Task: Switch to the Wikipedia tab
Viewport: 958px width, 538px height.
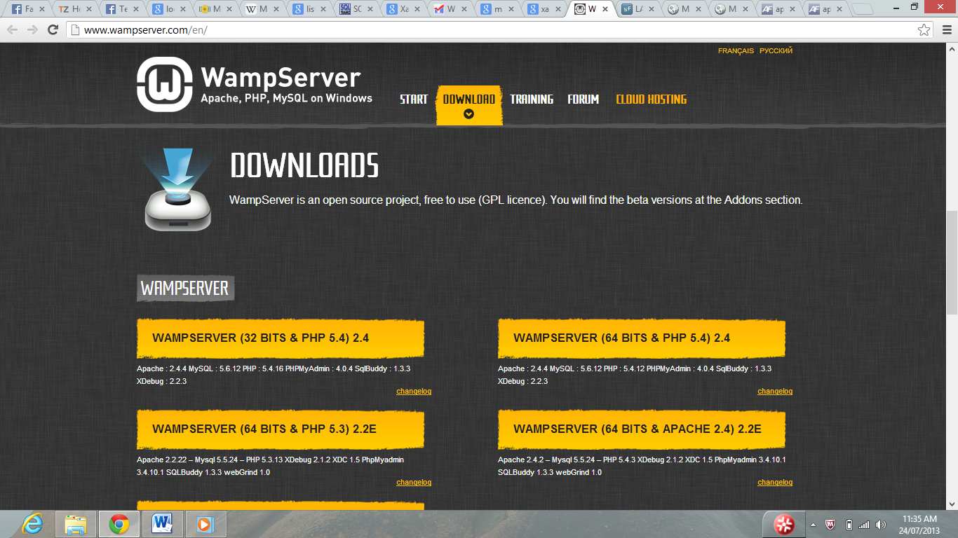Action: [x=262, y=9]
